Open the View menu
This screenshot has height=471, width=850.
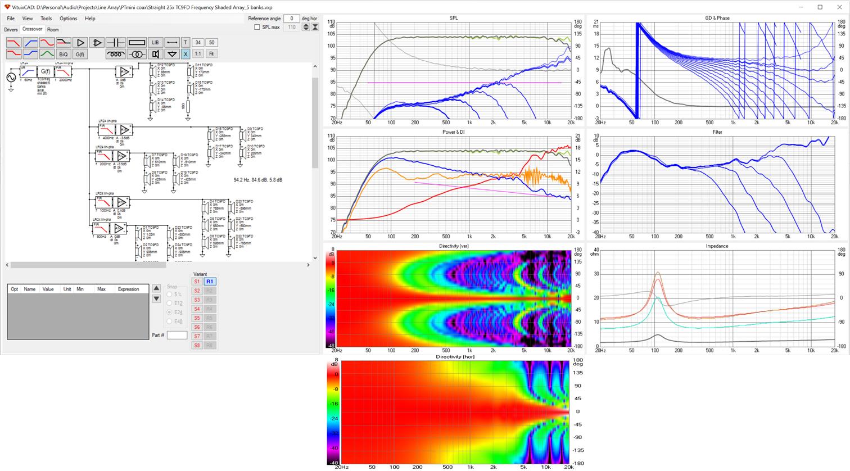tap(28, 19)
